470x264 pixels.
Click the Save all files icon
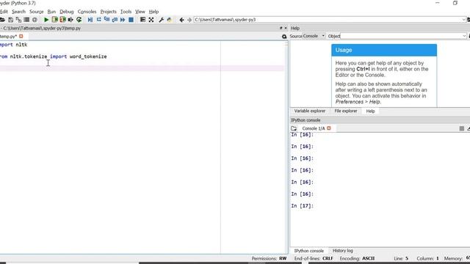(x=18, y=20)
